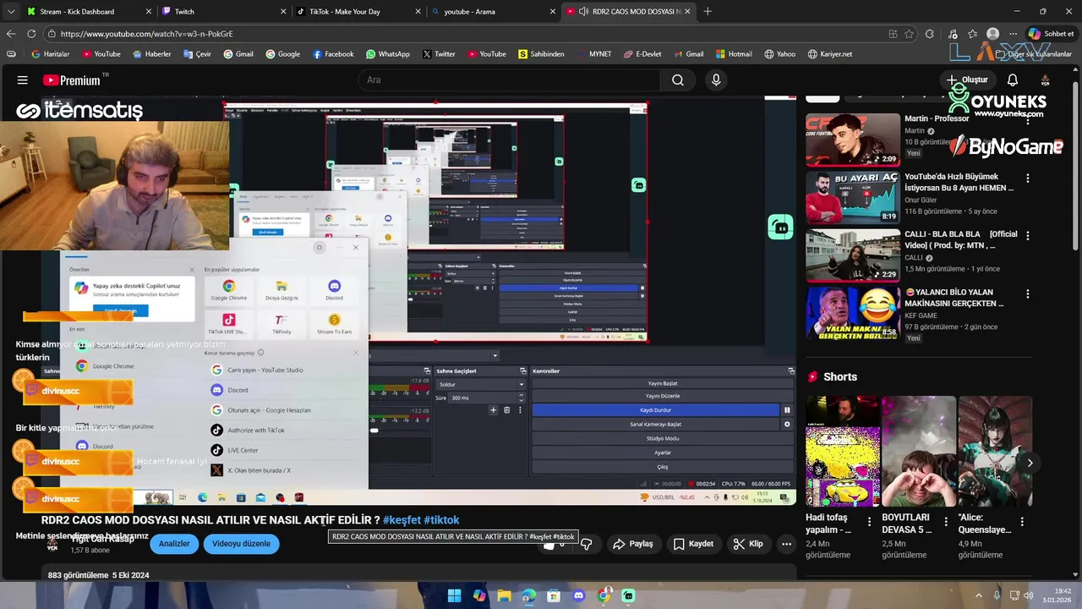Open YouTube'da Hızlı Büyümek video thumbnail
This screenshot has width=1082, height=609.
(x=852, y=197)
